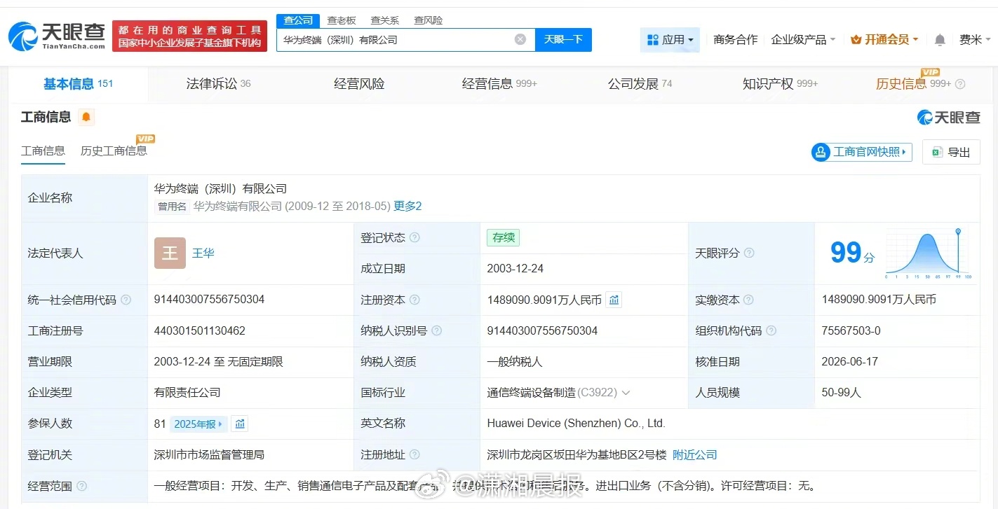
Task: Expand the 企业级产品 menu
Action: pyautogui.click(x=803, y=40)
